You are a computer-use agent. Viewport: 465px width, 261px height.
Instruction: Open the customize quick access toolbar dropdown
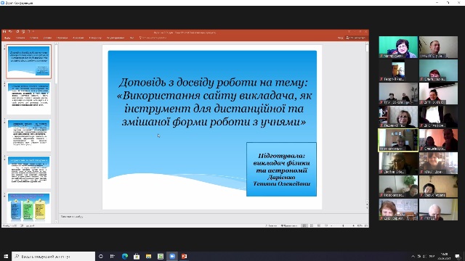[x=33, y=31]
